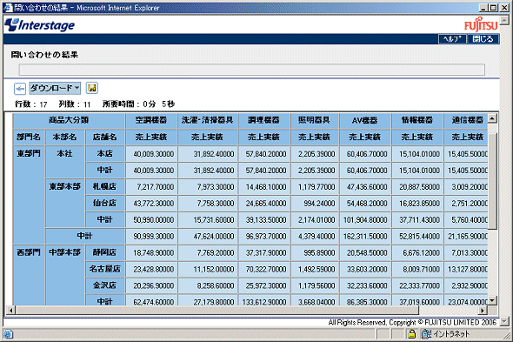Click the horizontal scrollbar right arrow
This screenshot has height=342, width=513.
coord(483,310)
